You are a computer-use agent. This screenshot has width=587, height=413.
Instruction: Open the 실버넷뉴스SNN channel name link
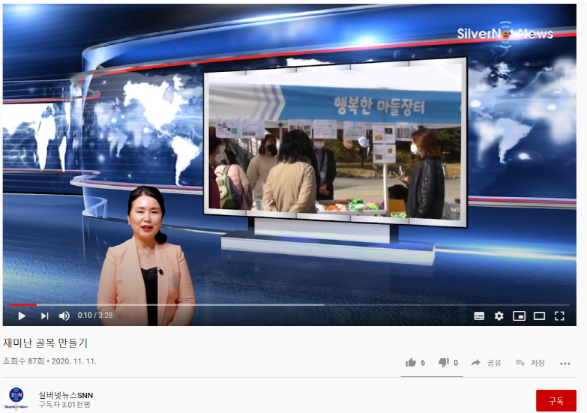pyautogui.click(x=66, y=395)
